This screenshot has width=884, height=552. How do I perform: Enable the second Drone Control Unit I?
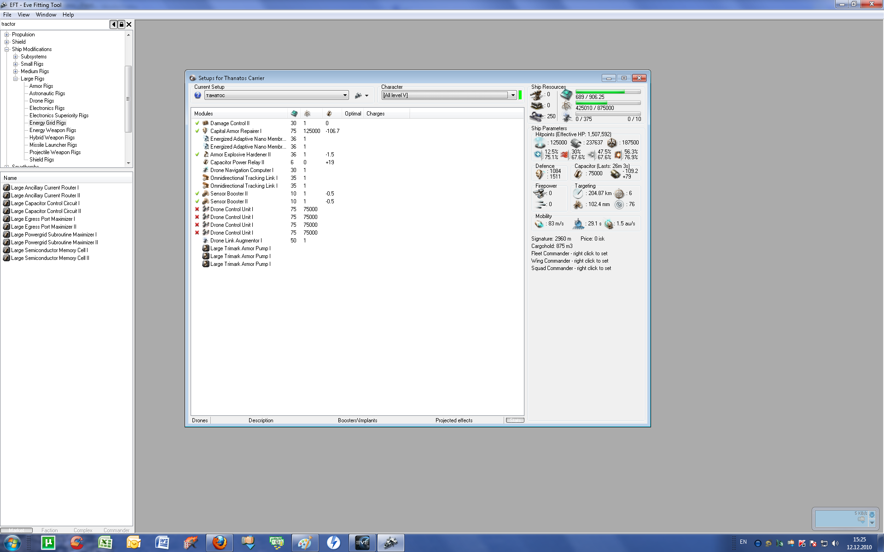point(197,217)
